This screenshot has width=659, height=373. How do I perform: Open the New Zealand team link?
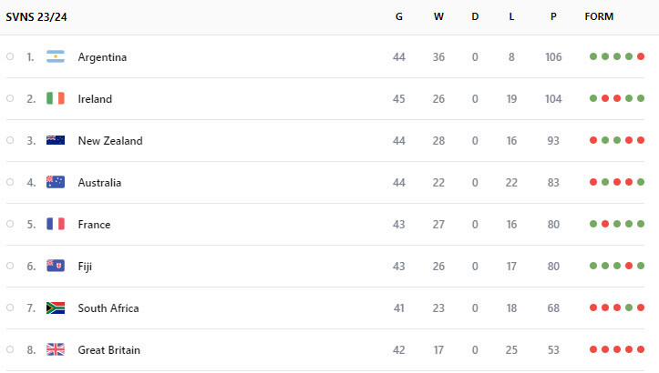point(110,141)
